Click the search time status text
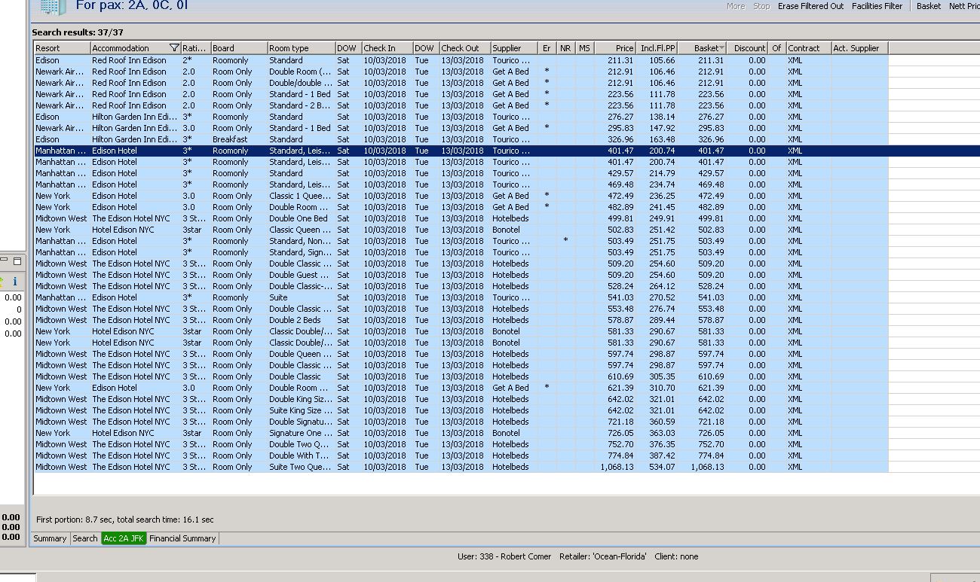This screenshot has height=582, width=980. click(125, 520)
